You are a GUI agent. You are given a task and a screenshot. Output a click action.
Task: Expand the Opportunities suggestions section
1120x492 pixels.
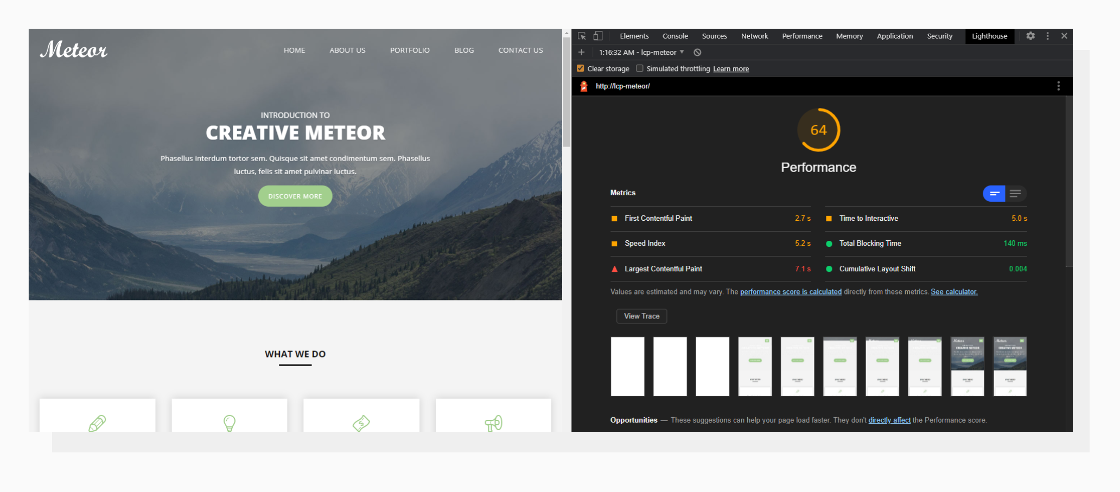click(633, 420)
